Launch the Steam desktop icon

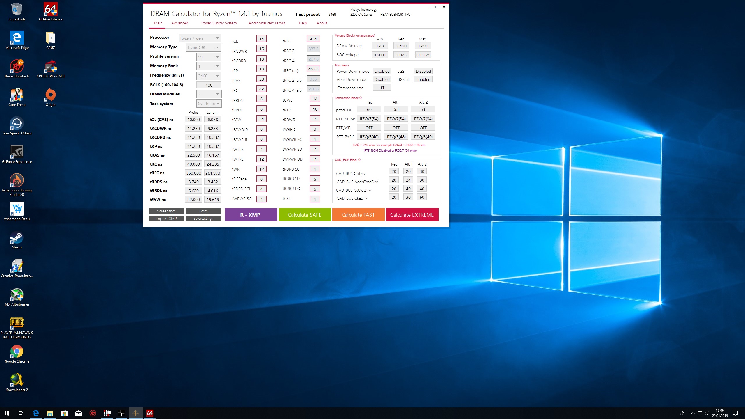coord(17,238)
